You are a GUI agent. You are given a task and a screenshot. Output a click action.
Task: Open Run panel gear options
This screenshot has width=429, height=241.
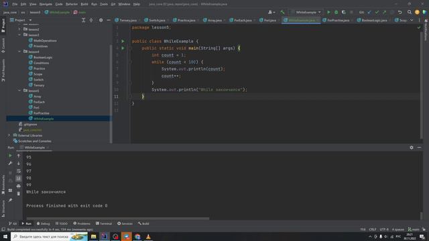tap(412, 147)
